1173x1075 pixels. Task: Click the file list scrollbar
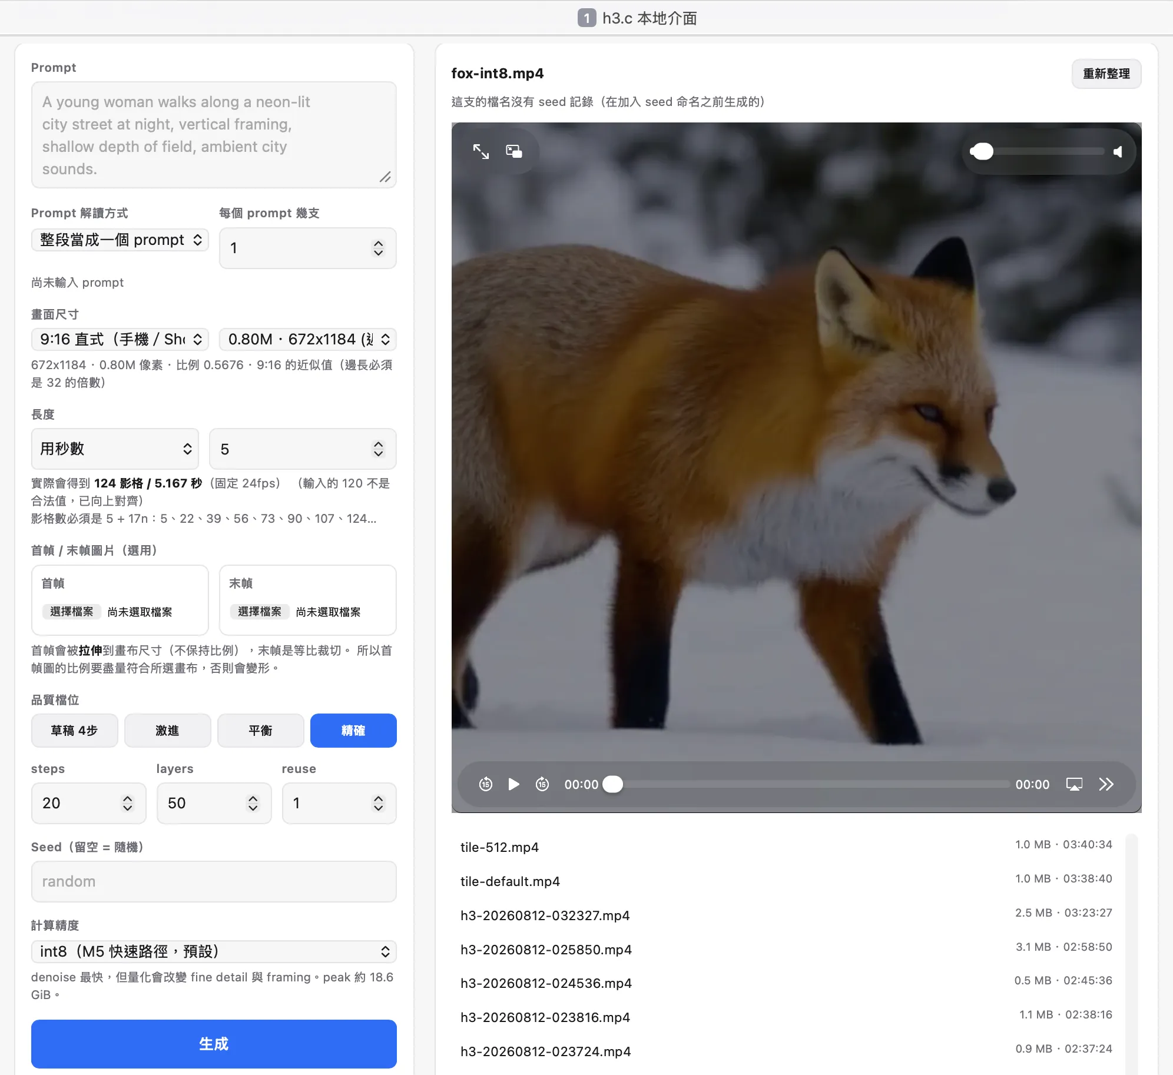coord(1131,954)
